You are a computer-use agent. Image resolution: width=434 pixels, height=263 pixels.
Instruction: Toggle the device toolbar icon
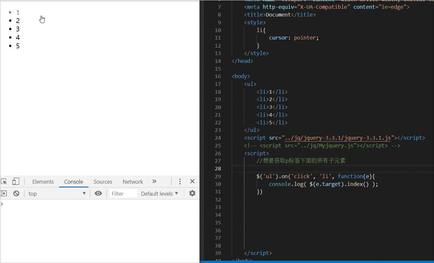(x=16, y=182)
